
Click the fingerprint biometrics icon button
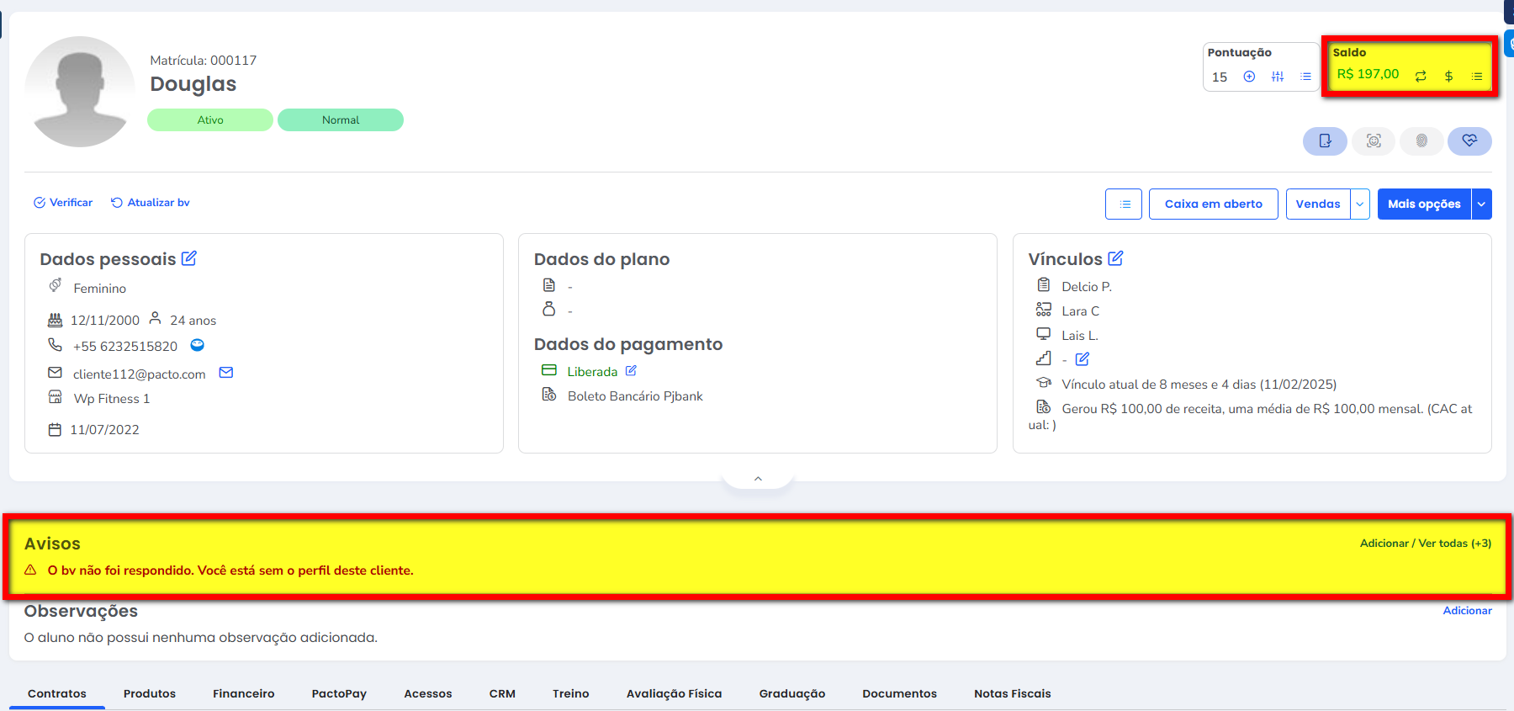coord(1421,141)
